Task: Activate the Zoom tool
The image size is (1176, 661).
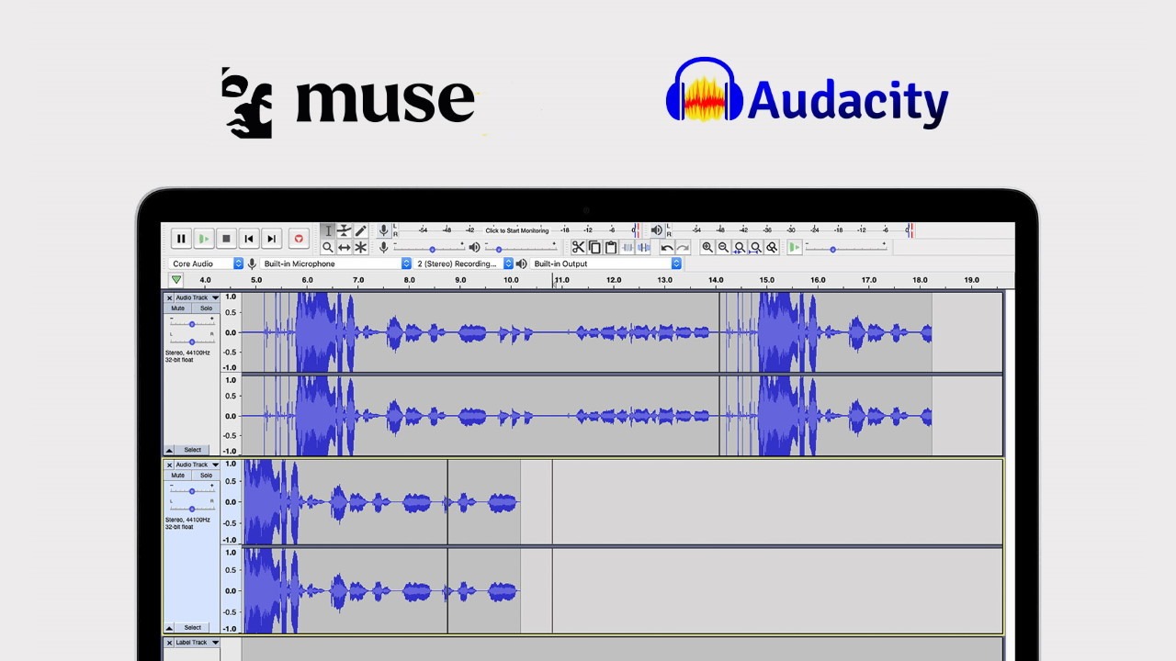Action: 328,247
